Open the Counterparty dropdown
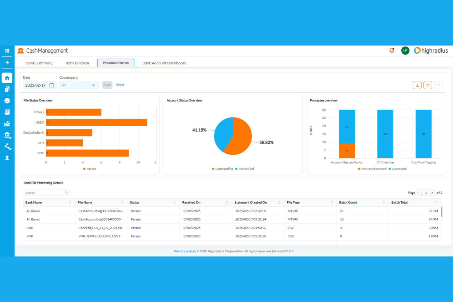The image size is (453, 302). 79,85
